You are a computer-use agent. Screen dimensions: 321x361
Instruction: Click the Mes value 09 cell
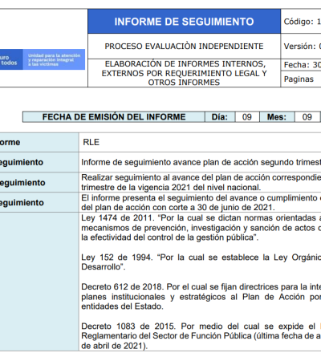point(307,117)
